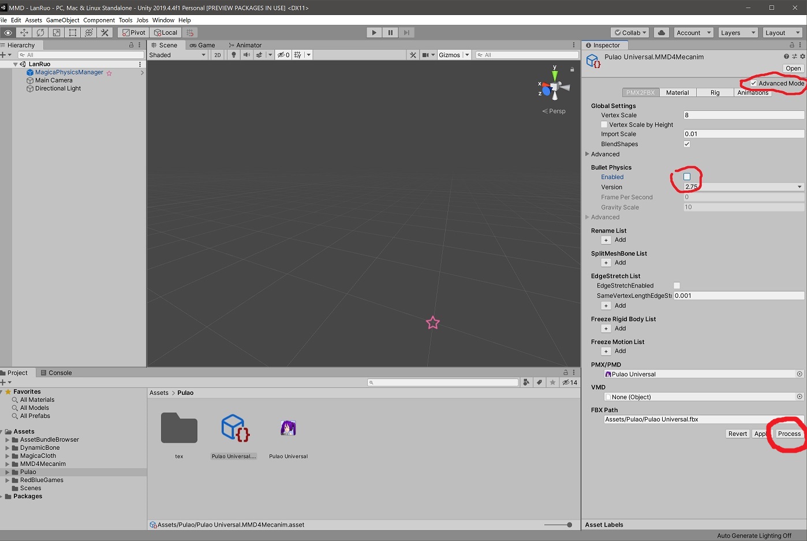
Task: Toggle EdgeStretchEnabled checkbox
Action: (677, 286)
